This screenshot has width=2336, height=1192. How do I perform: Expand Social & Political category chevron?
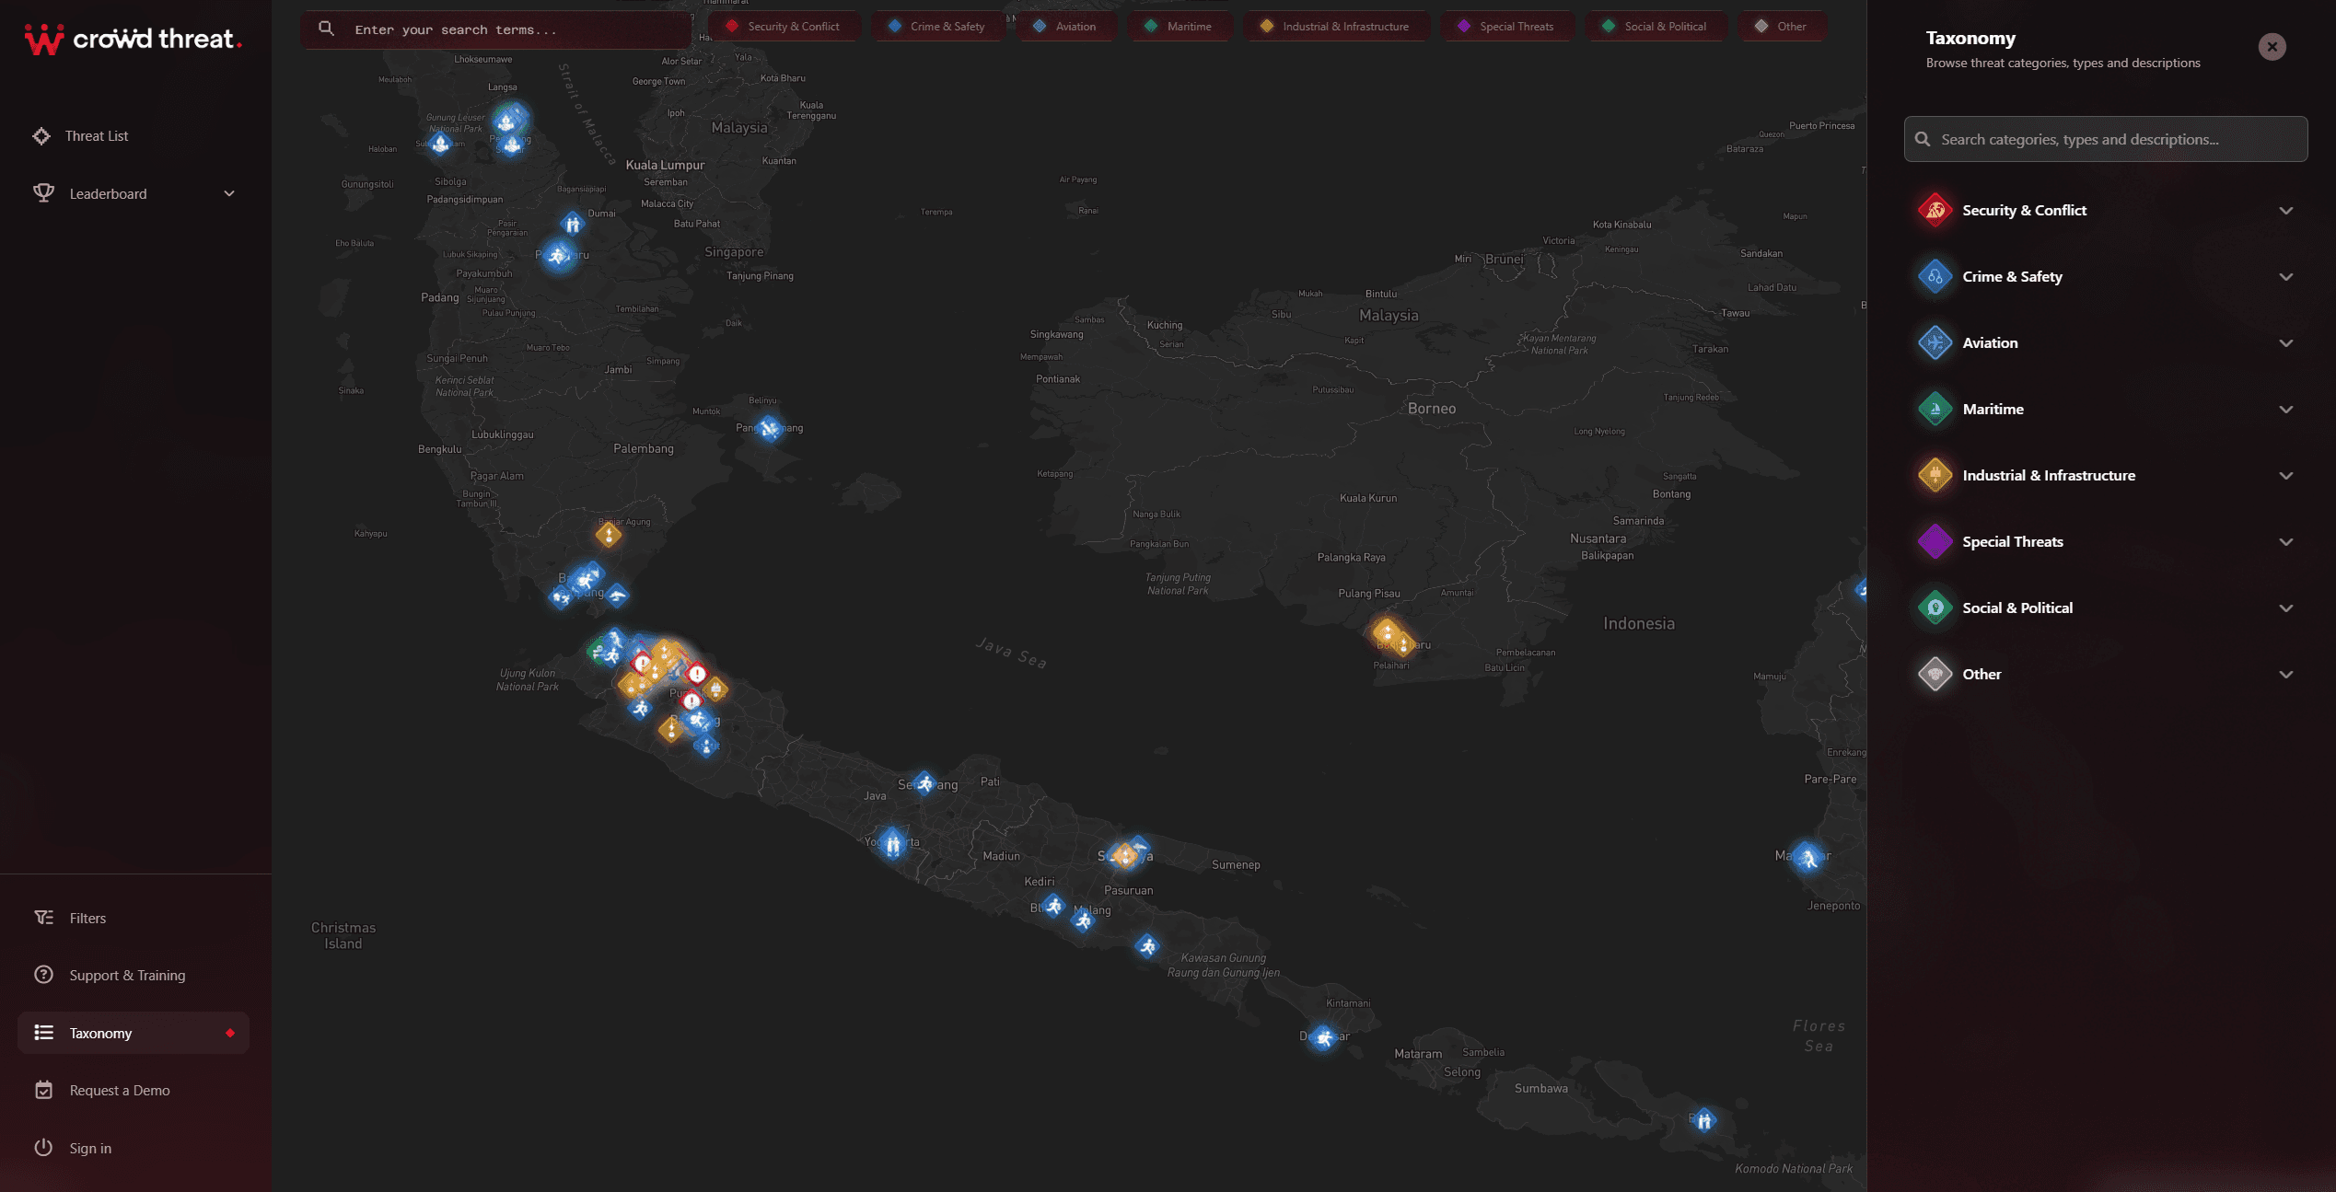2286,608
